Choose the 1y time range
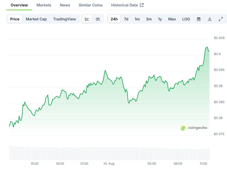 (x=160, y=19)
